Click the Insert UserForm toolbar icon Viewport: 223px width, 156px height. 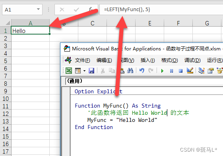point(78,71)
